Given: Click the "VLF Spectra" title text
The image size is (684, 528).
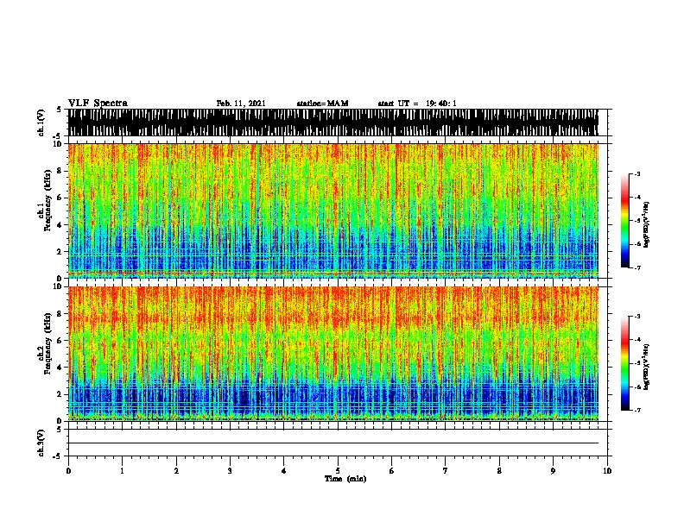Looking at the screenshot, I should click(x=98, y=104).
